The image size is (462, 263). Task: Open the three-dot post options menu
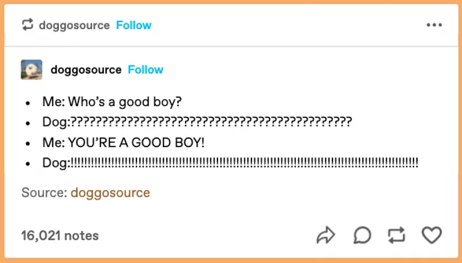[x=435, y=25]
